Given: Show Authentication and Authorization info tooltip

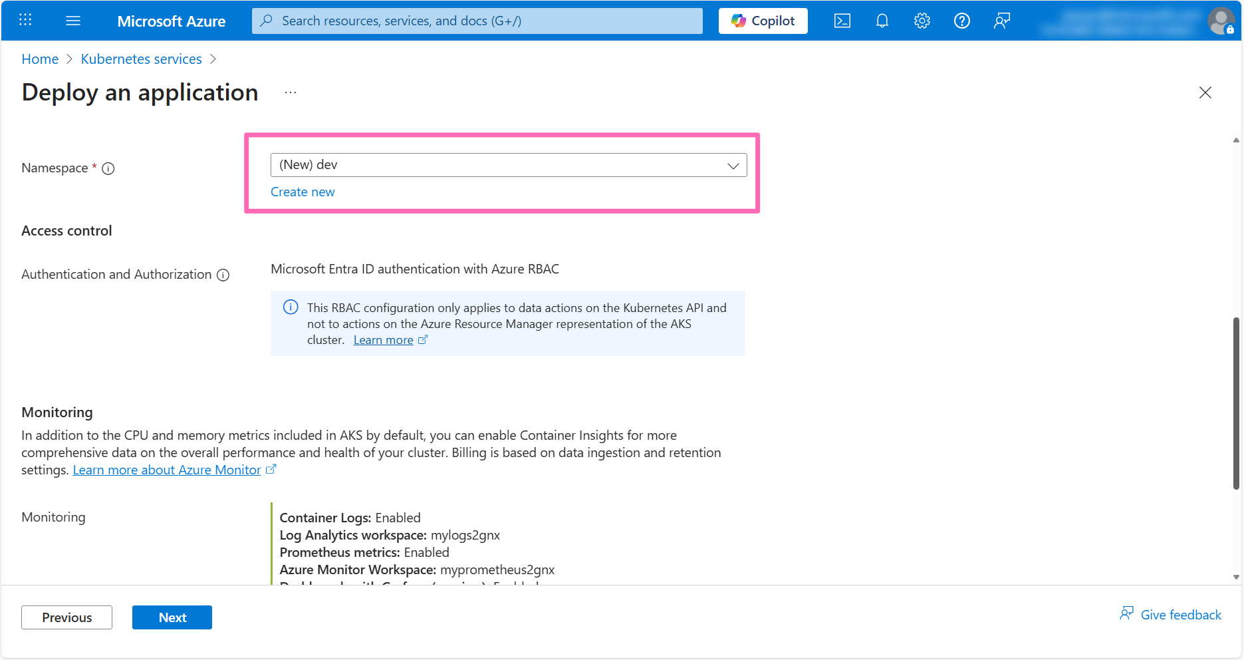Looking at the screenshot, I should (223, 275).
